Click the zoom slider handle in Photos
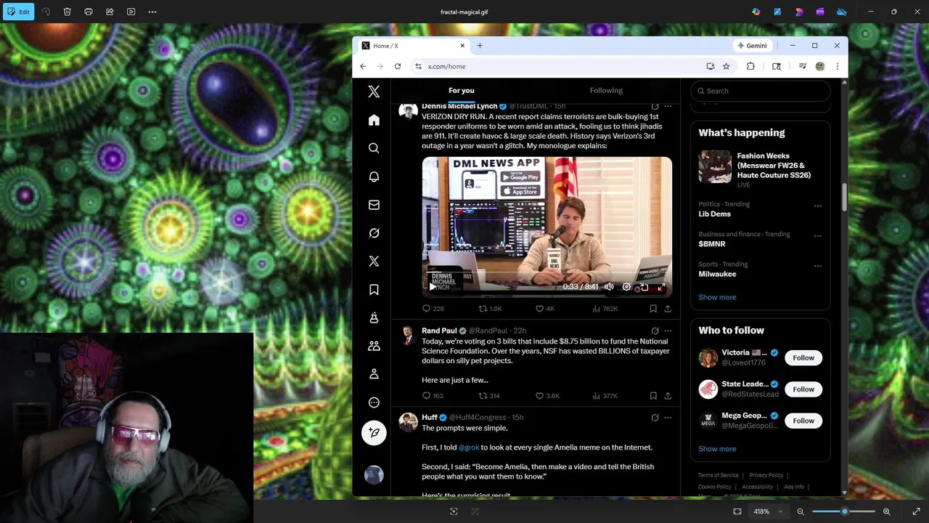This screenshot has width=929, height=523. [x=844, y=511]
